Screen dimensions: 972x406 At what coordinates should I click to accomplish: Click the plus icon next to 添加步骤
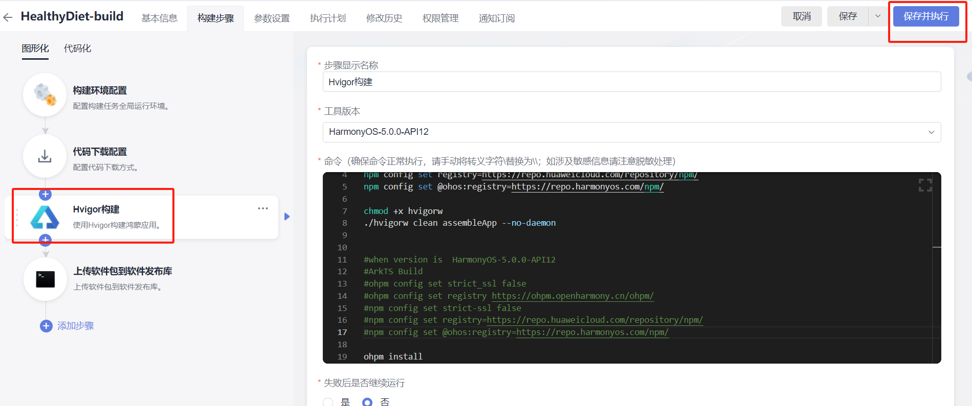[x=46, y=326]
